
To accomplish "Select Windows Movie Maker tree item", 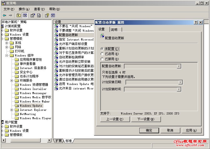I will coord(35,101).
